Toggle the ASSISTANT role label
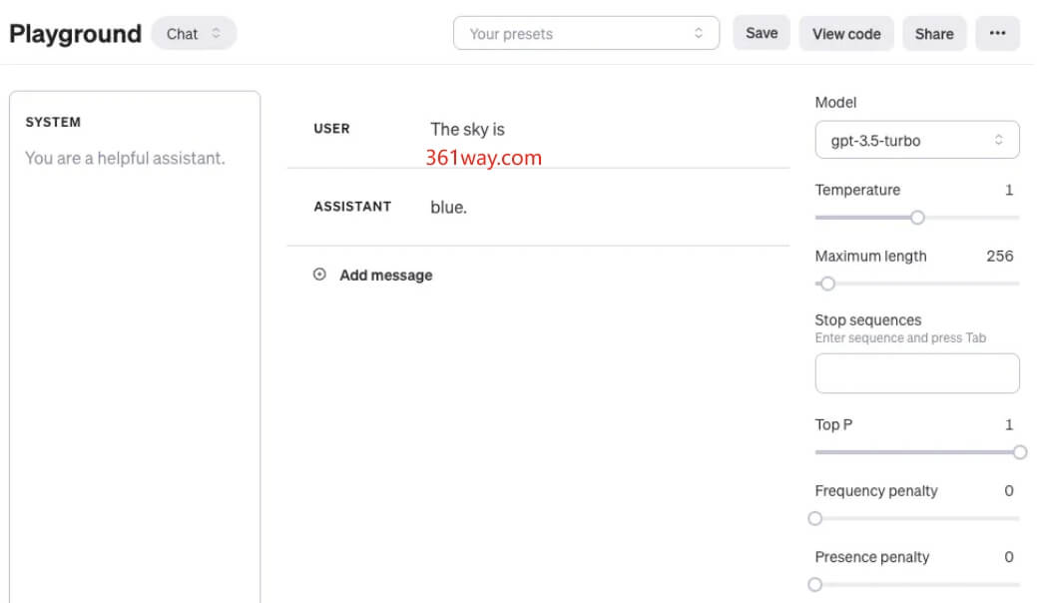The image size is (1037, 603). coord(352,207)
